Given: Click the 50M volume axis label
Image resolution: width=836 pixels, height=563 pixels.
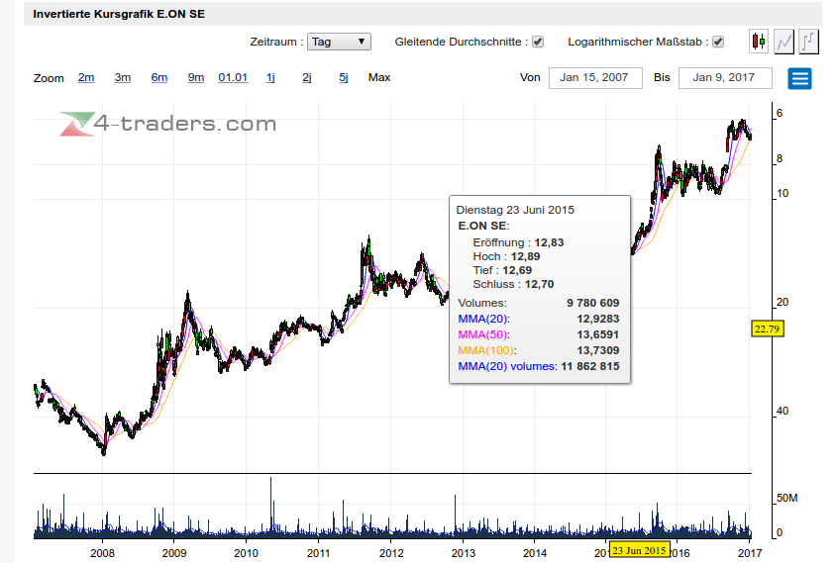Looking at the screenshot, I should [786, 498].
